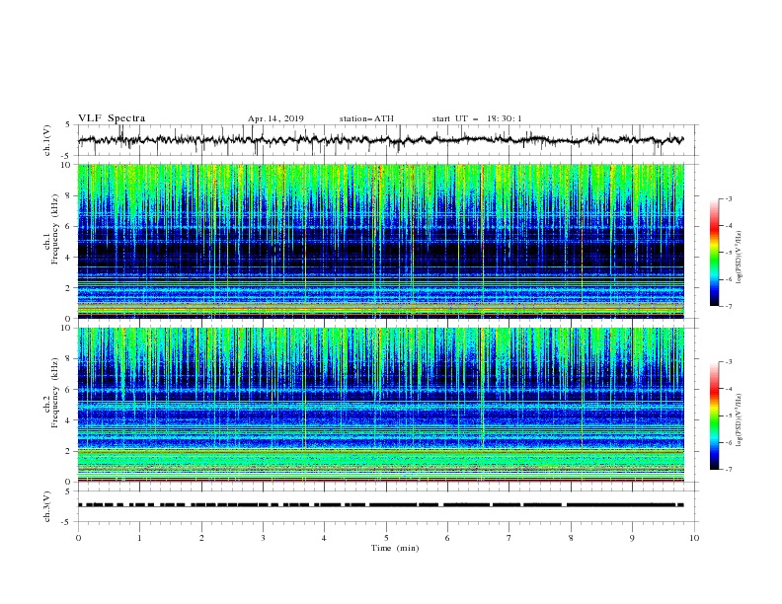
Task: Click the '-3' value on ch.1 color bar
Action: click(728, 198)
